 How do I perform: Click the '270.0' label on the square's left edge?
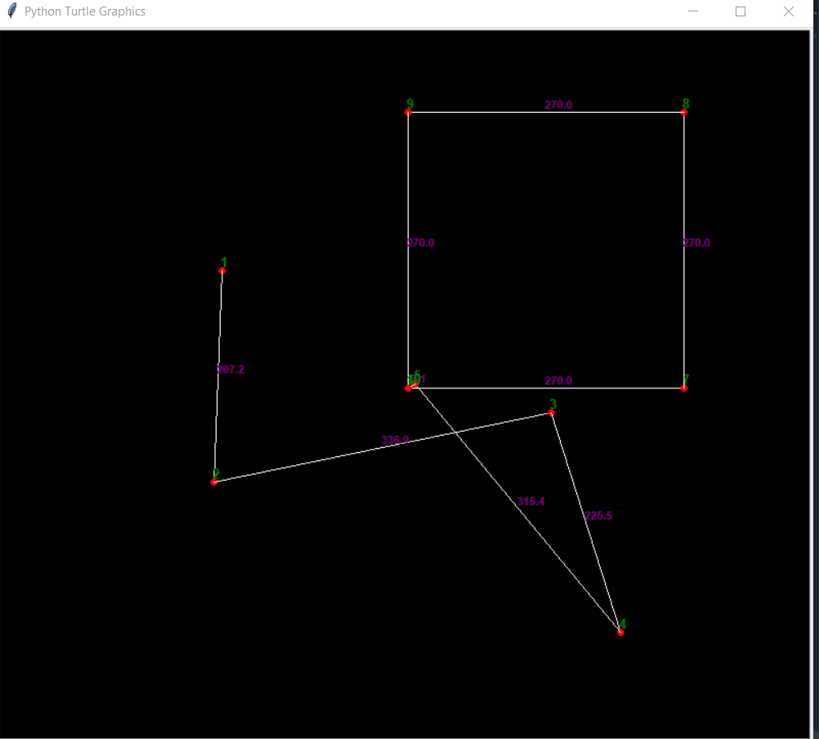(x=420, y=243)
